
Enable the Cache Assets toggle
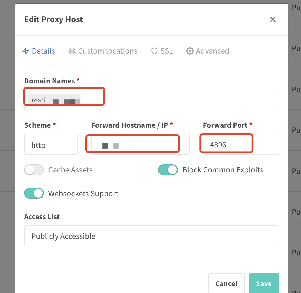tap(34, 170)
